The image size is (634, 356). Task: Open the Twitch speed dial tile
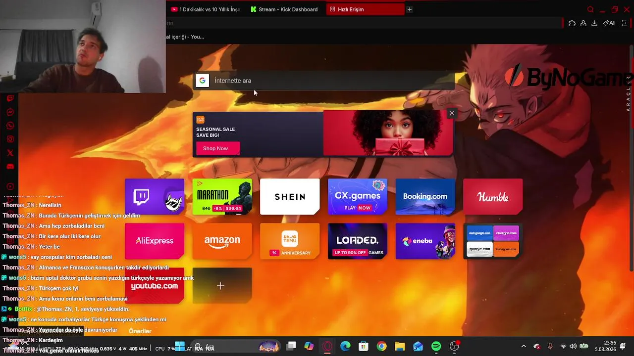coord(155,197)
